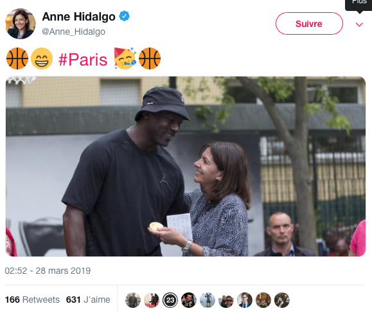The height and width of the screenshot is (313, 372).
Task: Open the liker avatar with suit and tie
Action: tap(245, 300)
